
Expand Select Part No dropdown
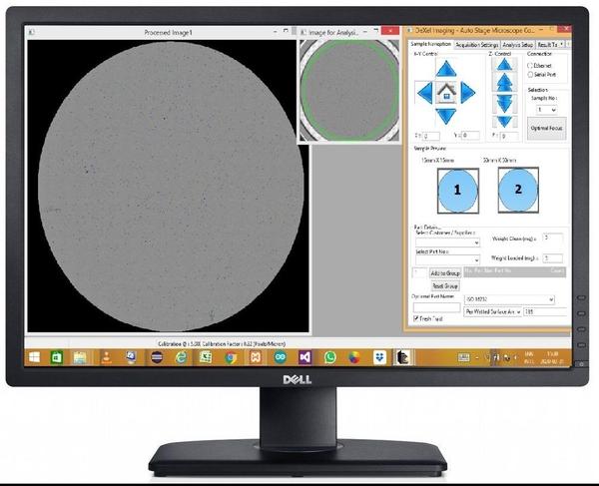447,260
